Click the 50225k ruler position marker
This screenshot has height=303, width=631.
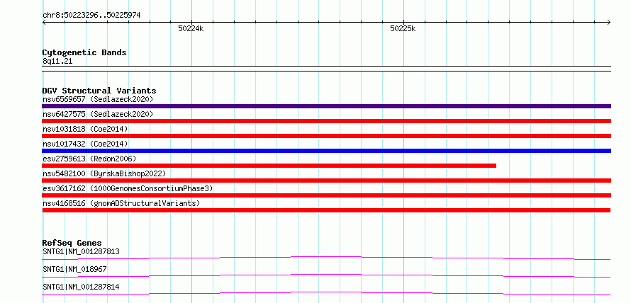[403, 28]
